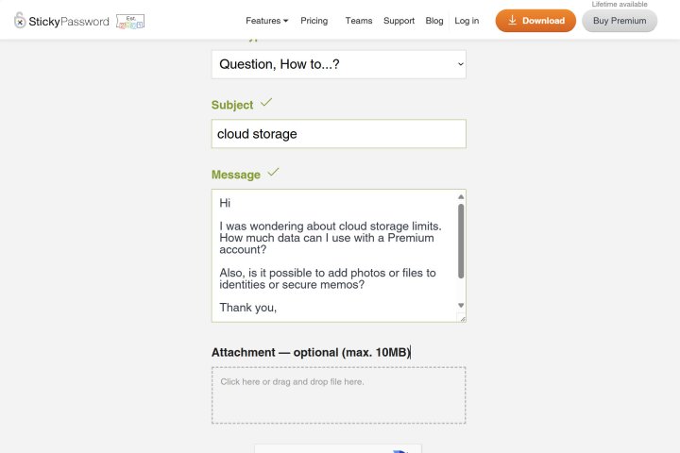
Task: Click the green checkmark beside Subject
Action: pos(266,102)
